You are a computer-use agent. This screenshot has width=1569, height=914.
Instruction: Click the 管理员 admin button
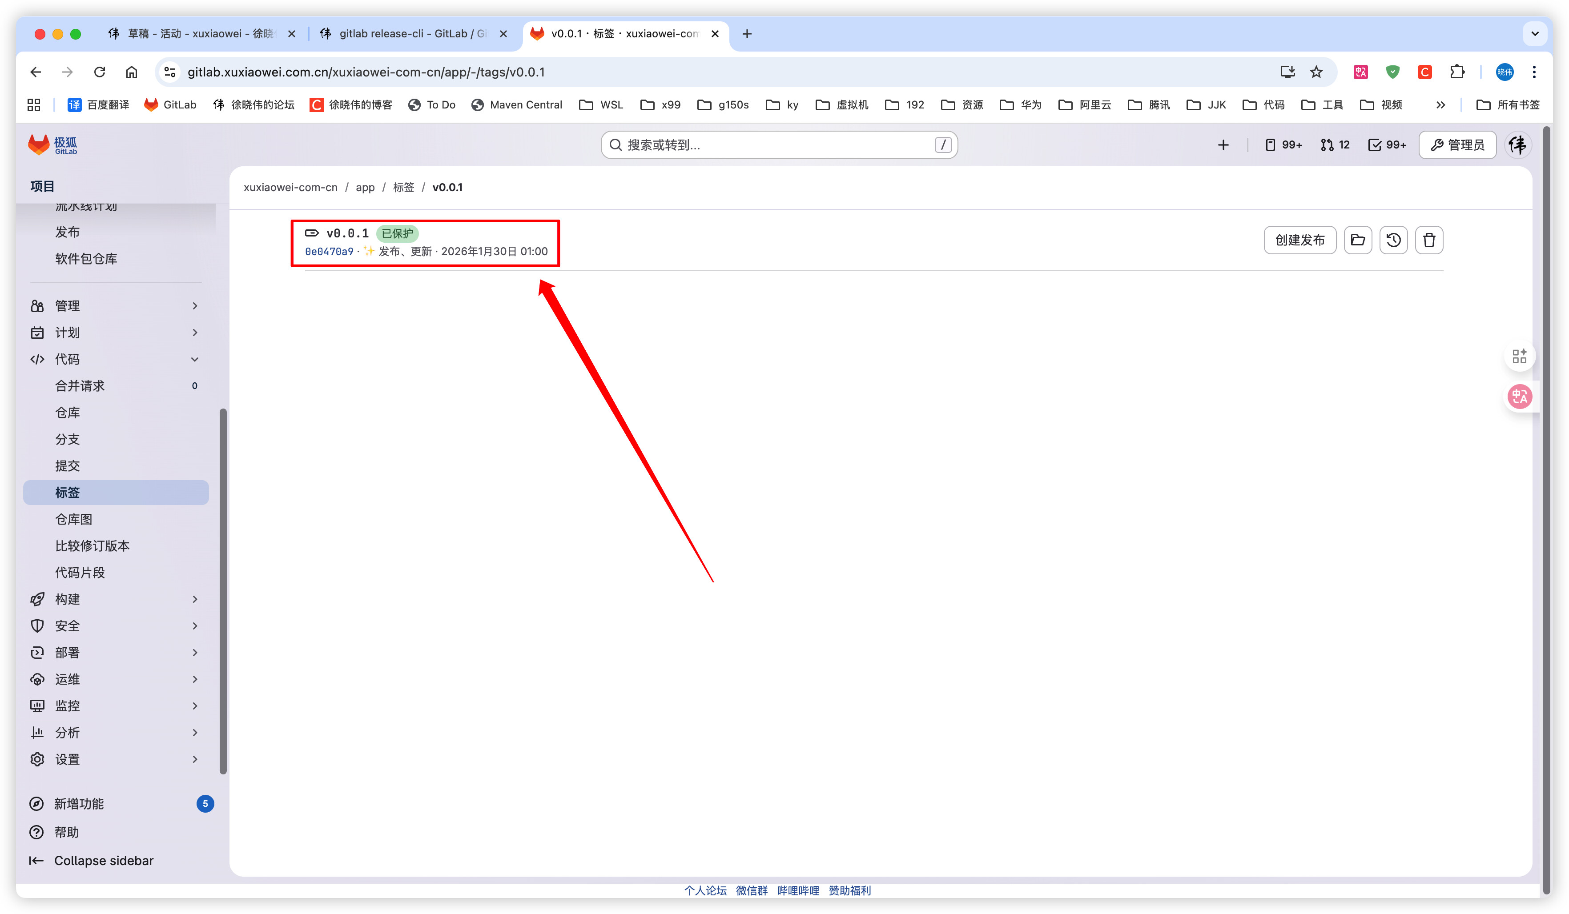point(1457,145)
